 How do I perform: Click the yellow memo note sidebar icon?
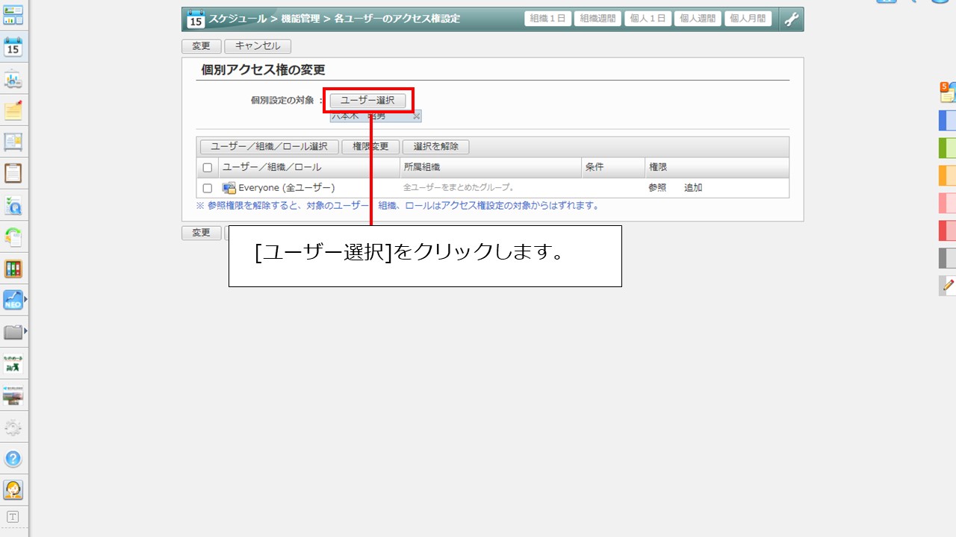pos(13,110)
